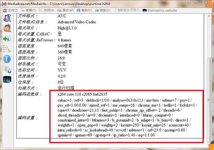Click the '格式设置, ReFrames' label
214x150 pixels.
pos(37,40)
